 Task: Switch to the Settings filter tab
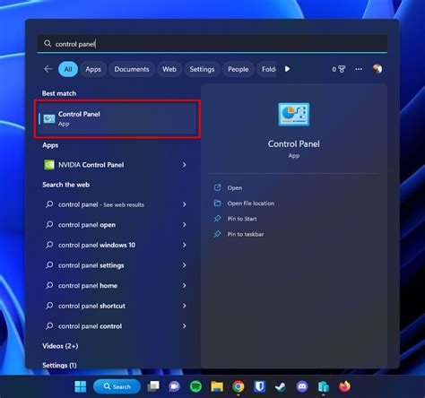click(202, 69)
